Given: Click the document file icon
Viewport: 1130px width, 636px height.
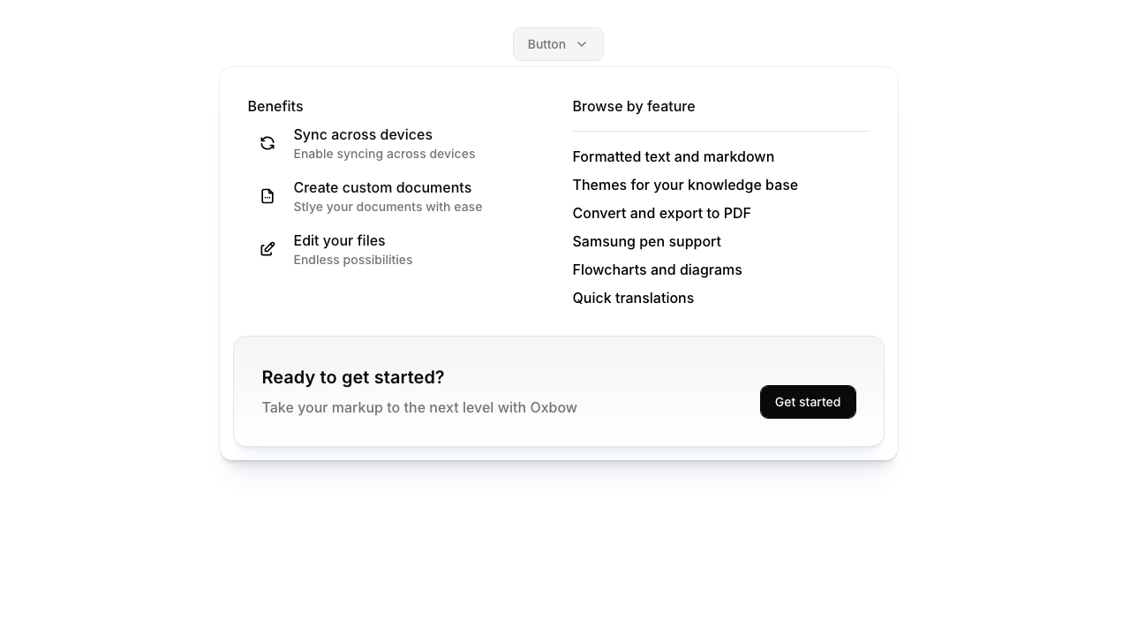Looking at the screenshot, I should click(x=267, y=196).
